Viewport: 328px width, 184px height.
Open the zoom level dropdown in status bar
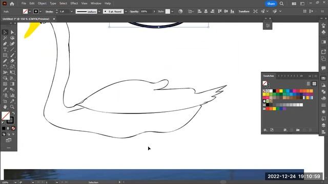coord(15,182)
